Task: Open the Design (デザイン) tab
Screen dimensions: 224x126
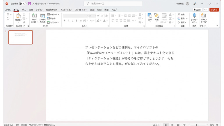Action: point(39,10)
